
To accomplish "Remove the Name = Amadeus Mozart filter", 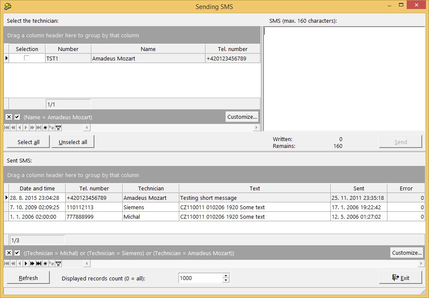I will point(9,117).
